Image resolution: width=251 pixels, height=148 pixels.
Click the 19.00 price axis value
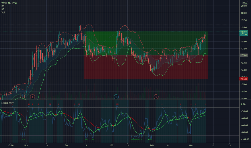pyautogui.click(x=244, y=27)
